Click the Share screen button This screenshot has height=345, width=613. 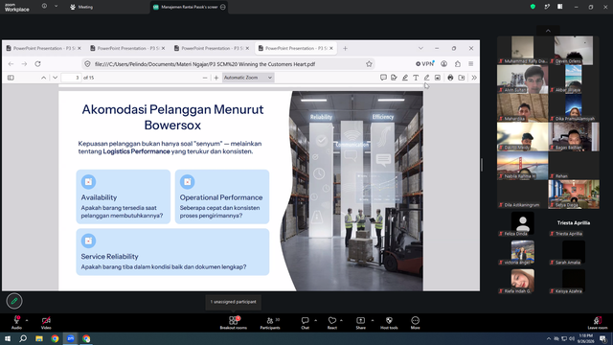pyautogui.click(x=360, y=322)
